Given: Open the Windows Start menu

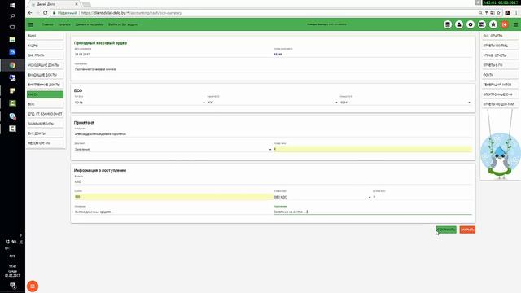Looking at the screenshot, I should click(x=12, y=6).
